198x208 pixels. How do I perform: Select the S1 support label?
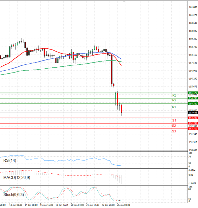[174, 121]
